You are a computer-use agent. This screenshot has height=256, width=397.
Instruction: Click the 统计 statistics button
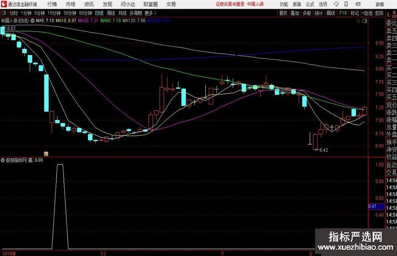[318, 13]
